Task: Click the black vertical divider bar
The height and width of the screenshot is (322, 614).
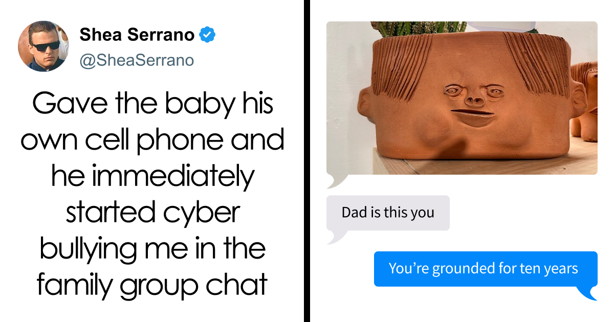Action: [x=307, y=161]
